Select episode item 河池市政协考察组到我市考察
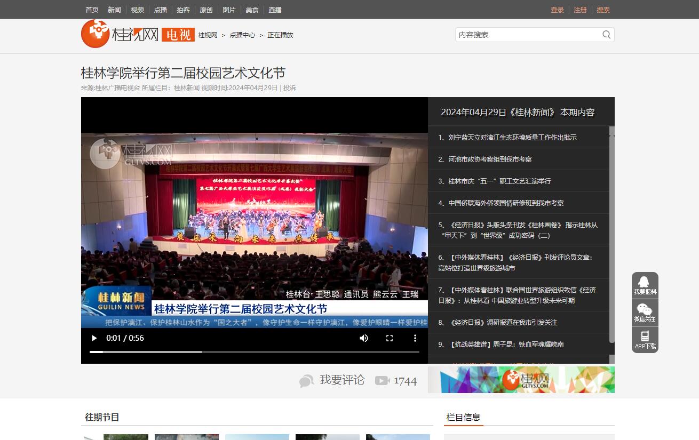Viewport: 699px width, 440px height. click(x=490, y=159)
